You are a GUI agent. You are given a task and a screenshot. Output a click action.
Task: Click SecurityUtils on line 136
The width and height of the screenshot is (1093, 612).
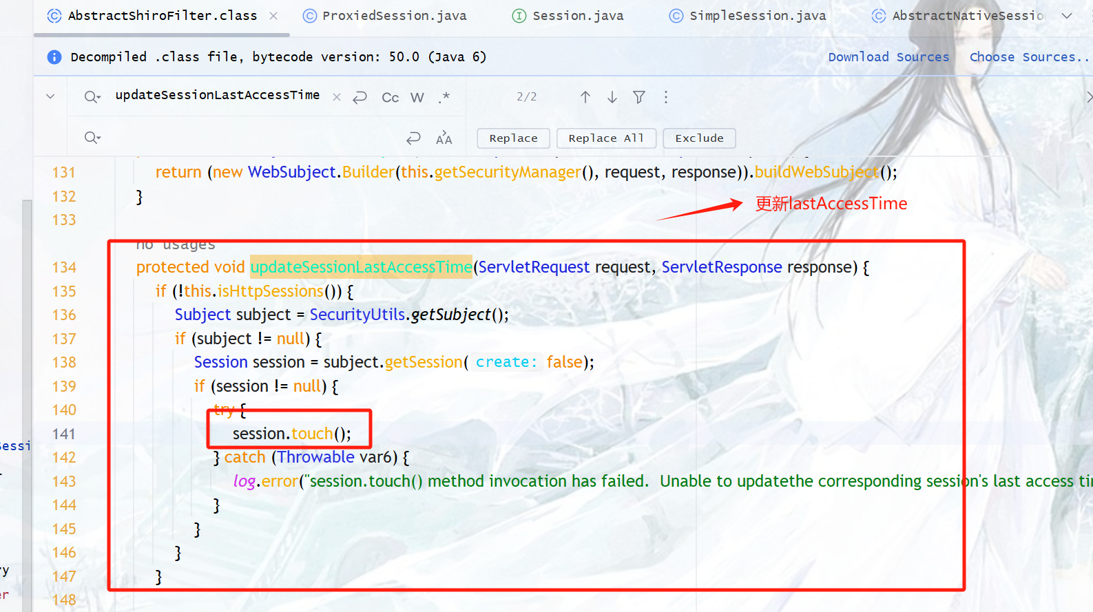[357, 315]
